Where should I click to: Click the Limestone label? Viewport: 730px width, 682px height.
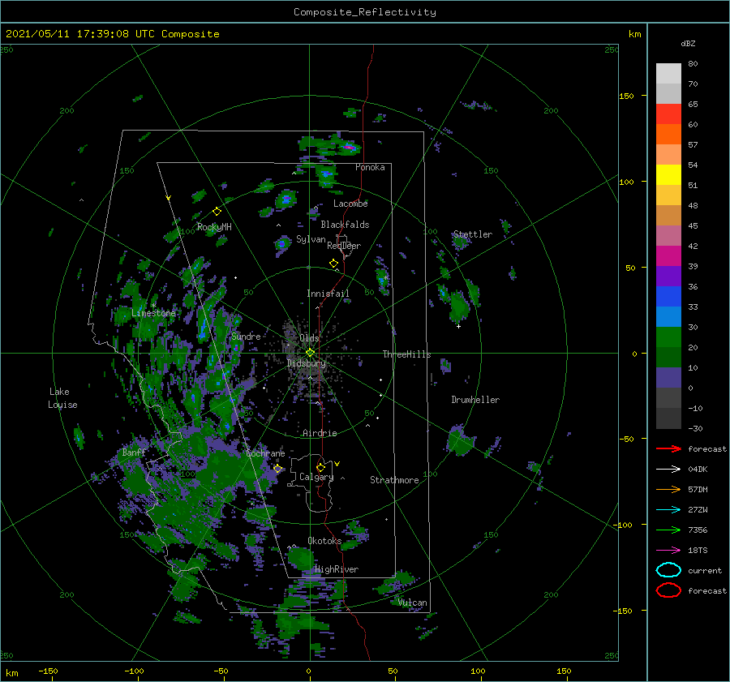[x=153, y=313]
